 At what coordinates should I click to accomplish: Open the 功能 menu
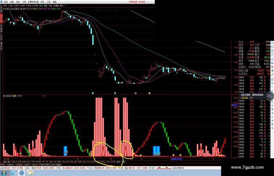click(x=12, y=2)
